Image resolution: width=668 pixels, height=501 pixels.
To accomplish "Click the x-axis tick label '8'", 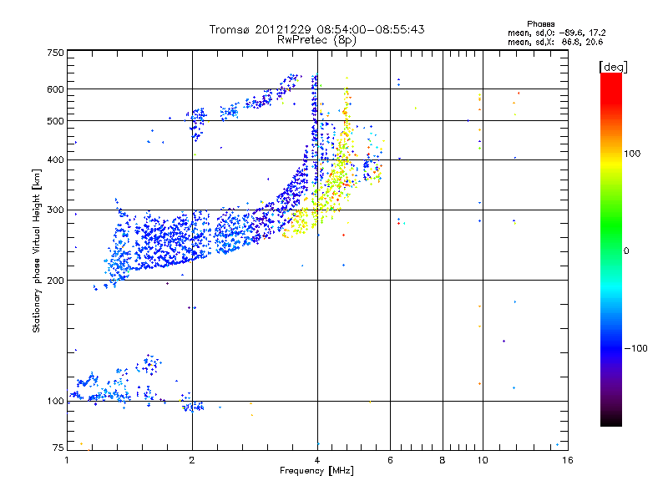I will point(443,460).
